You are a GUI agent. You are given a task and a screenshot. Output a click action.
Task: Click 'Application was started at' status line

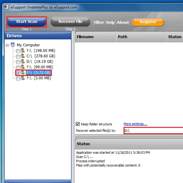point(113,152)
